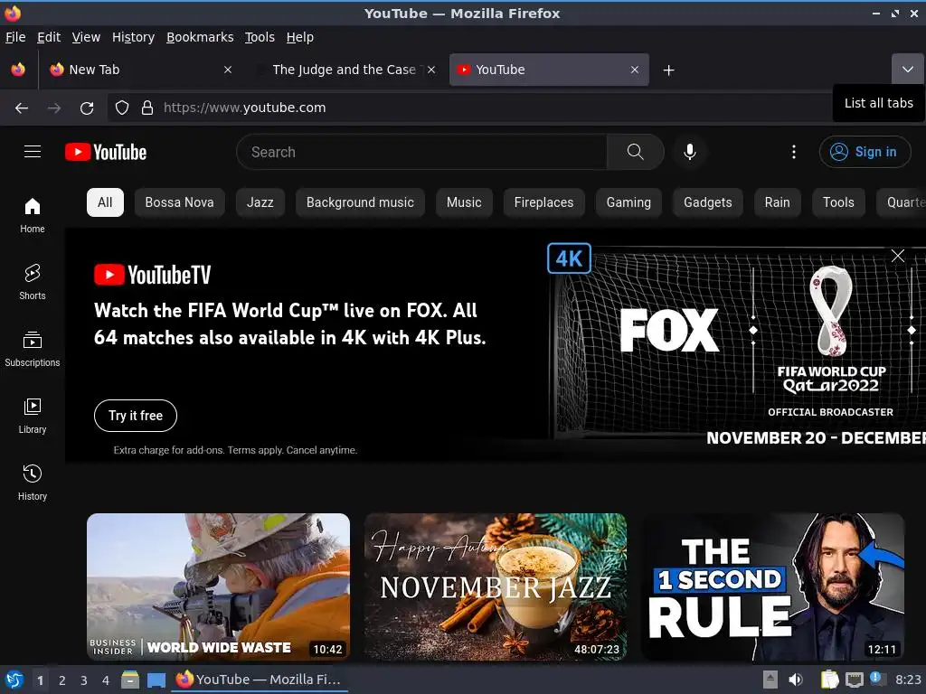Select the Rain filter chip
Image resolution: width=926 pixels, height=694 pixels.
pos(777,202)
